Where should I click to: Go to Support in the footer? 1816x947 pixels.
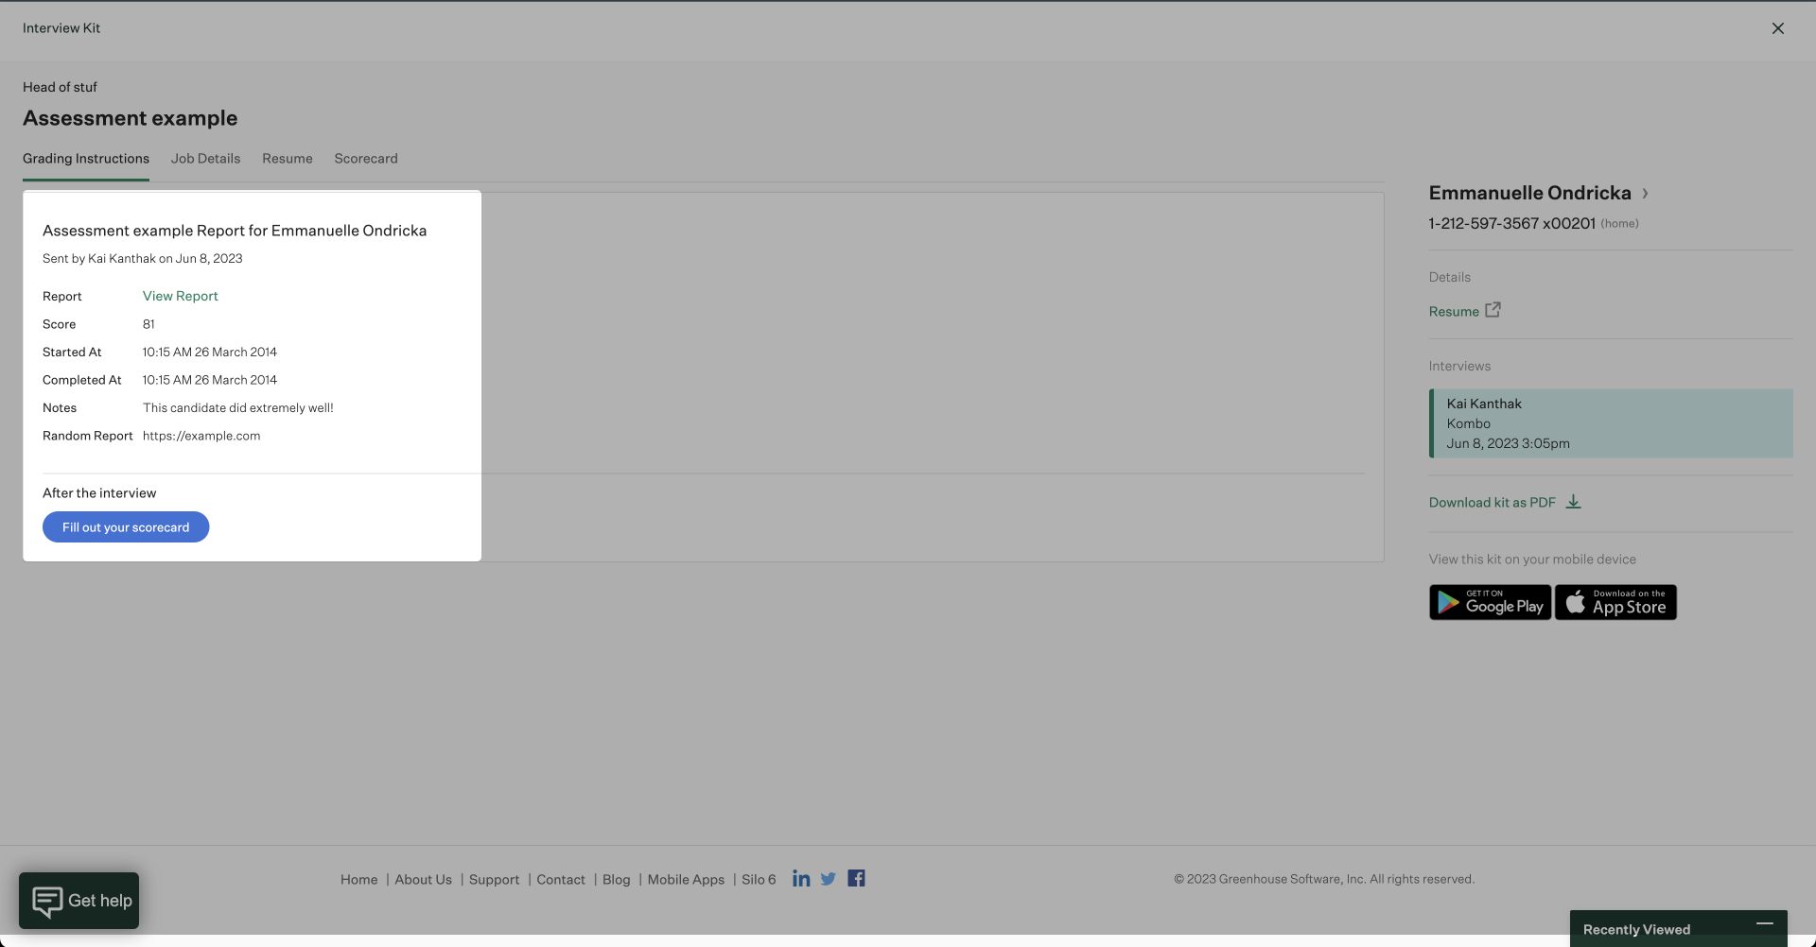(494, 880)
